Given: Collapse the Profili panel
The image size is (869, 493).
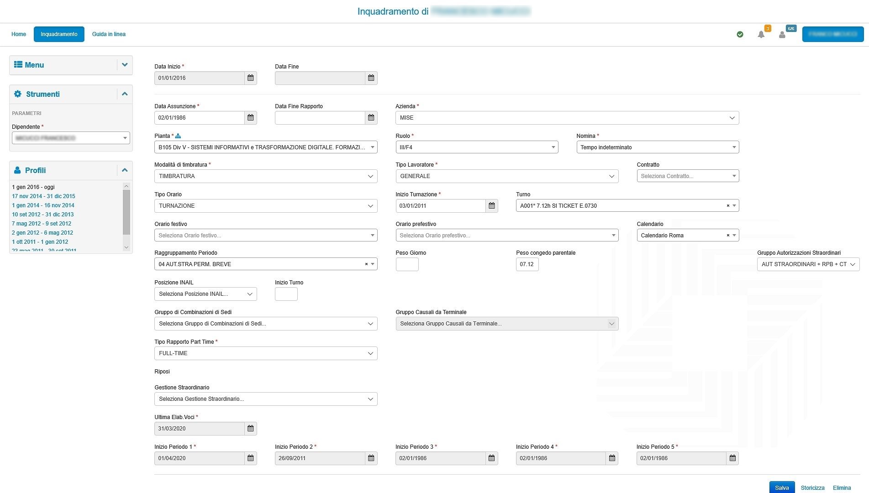Looking at the screenshot, I should tap(125, 170).
